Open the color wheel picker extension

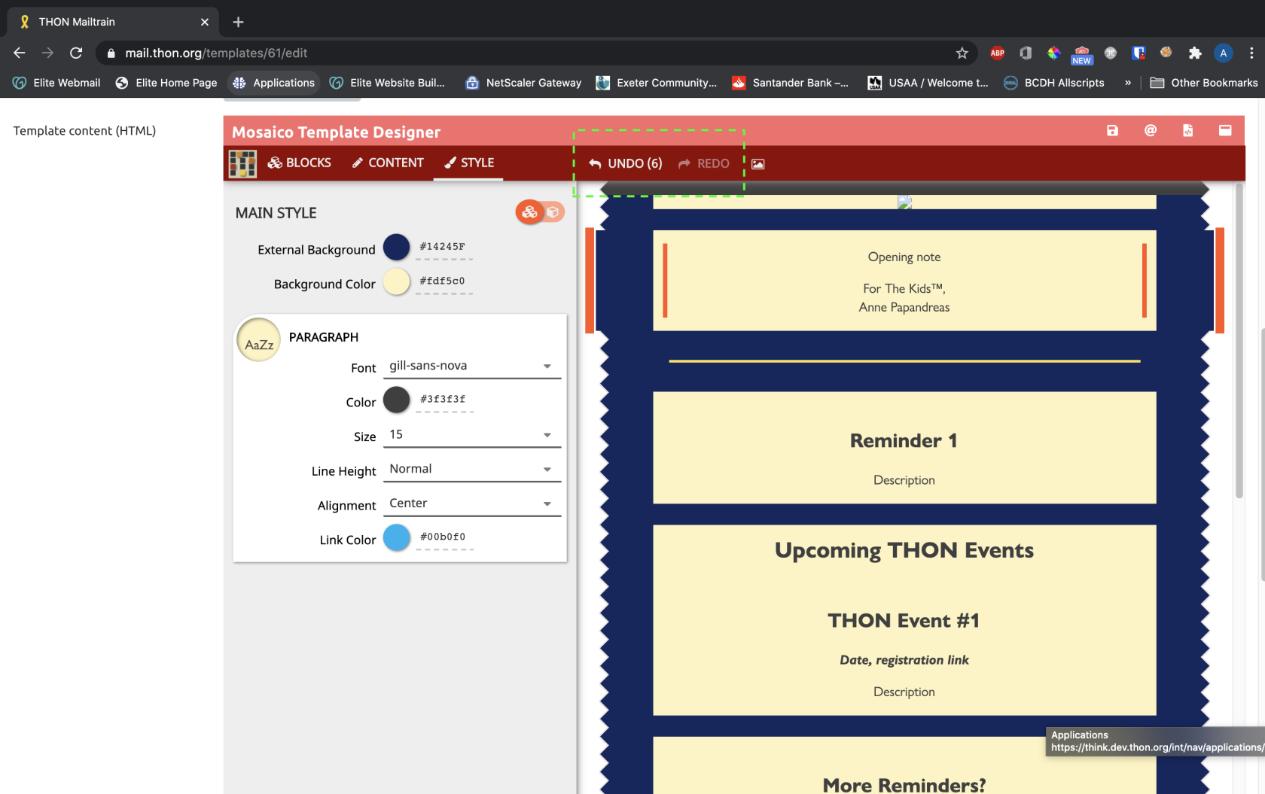(x=1053, y=53)
